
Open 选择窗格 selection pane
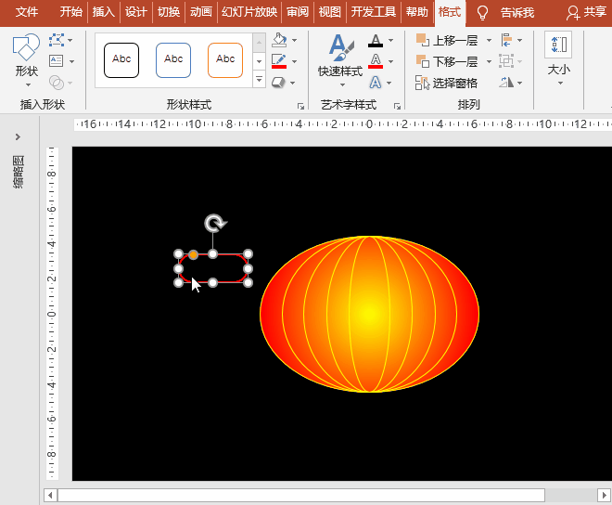(x=447, y=83)
